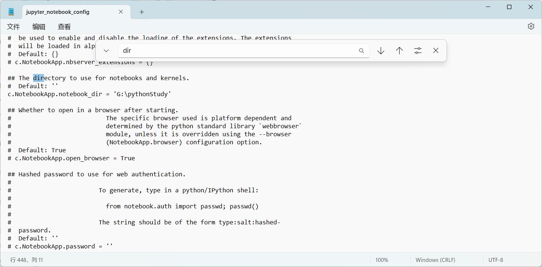Open the 文件 menu
Viewport: 542px width, 267px height.
click(13, 27)
